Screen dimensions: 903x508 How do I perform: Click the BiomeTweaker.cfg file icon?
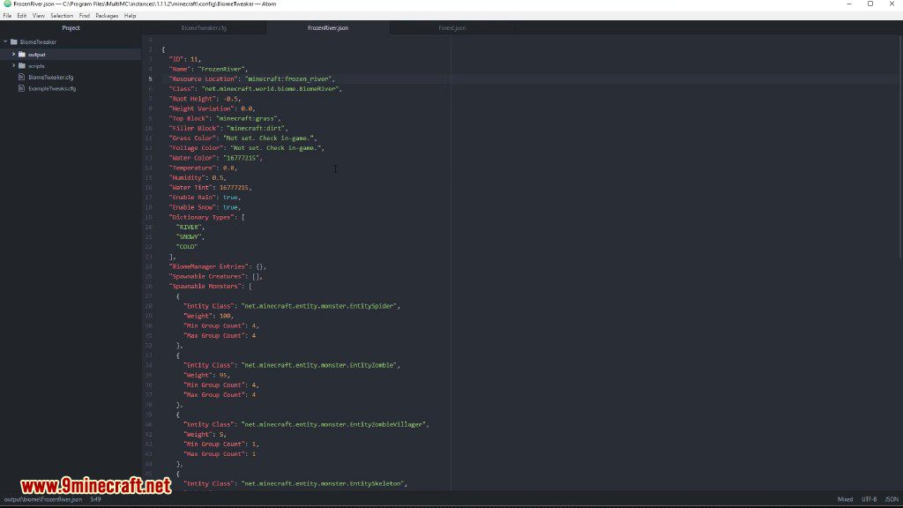(x=22, y=77)
